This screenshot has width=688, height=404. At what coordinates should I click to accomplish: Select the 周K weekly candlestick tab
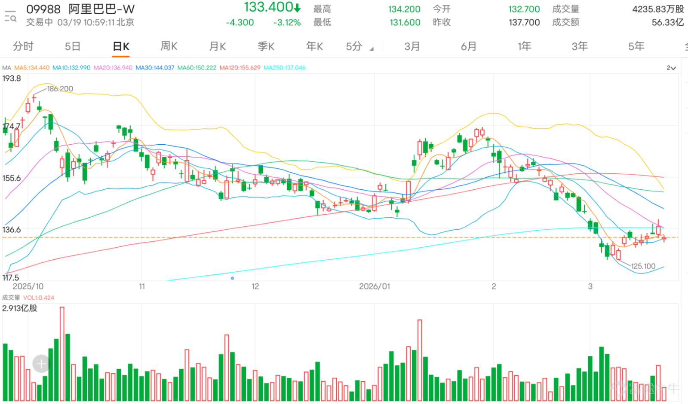tap(169, 46)
